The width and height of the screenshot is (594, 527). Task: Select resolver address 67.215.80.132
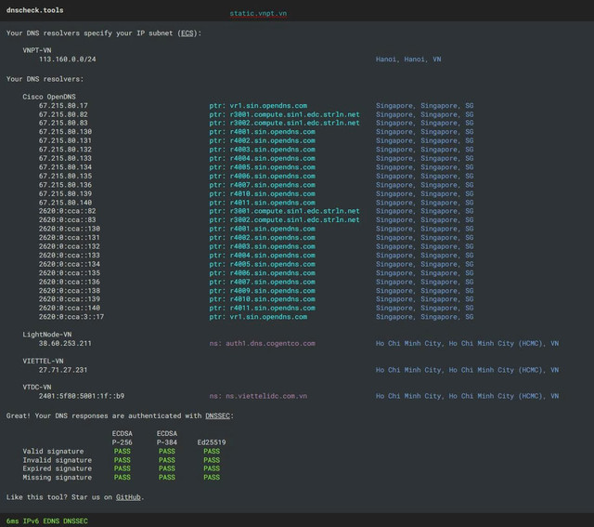click(x=65, y=150)
